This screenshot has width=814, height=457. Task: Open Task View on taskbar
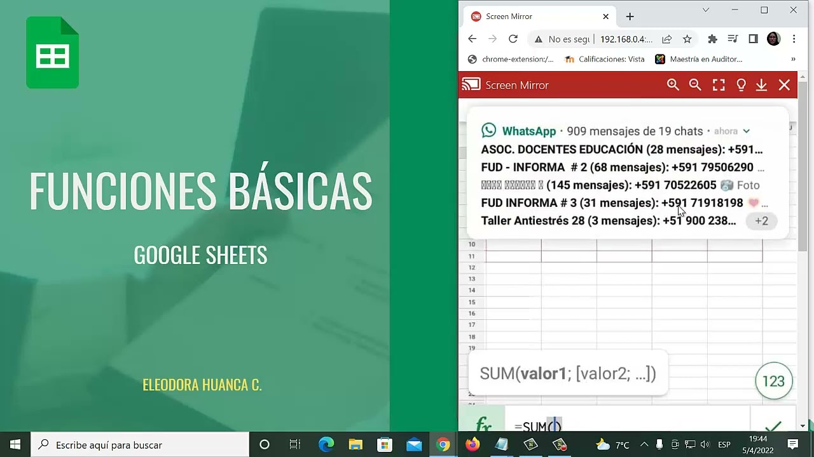click(x=294, y=445)
